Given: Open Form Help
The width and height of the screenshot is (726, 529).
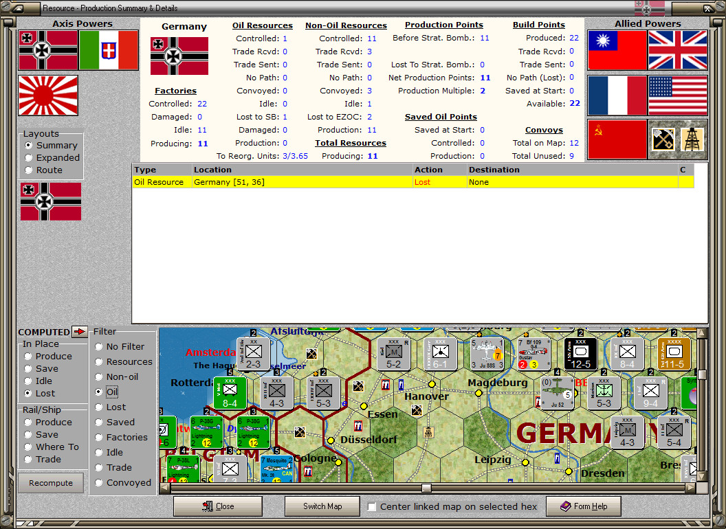Looking at the screenshot, I should [583, 506].
